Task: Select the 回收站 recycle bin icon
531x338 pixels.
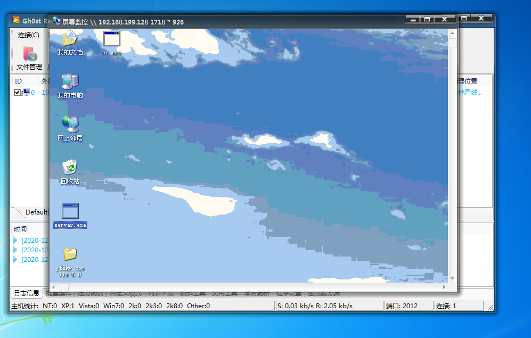Action: 70,172
